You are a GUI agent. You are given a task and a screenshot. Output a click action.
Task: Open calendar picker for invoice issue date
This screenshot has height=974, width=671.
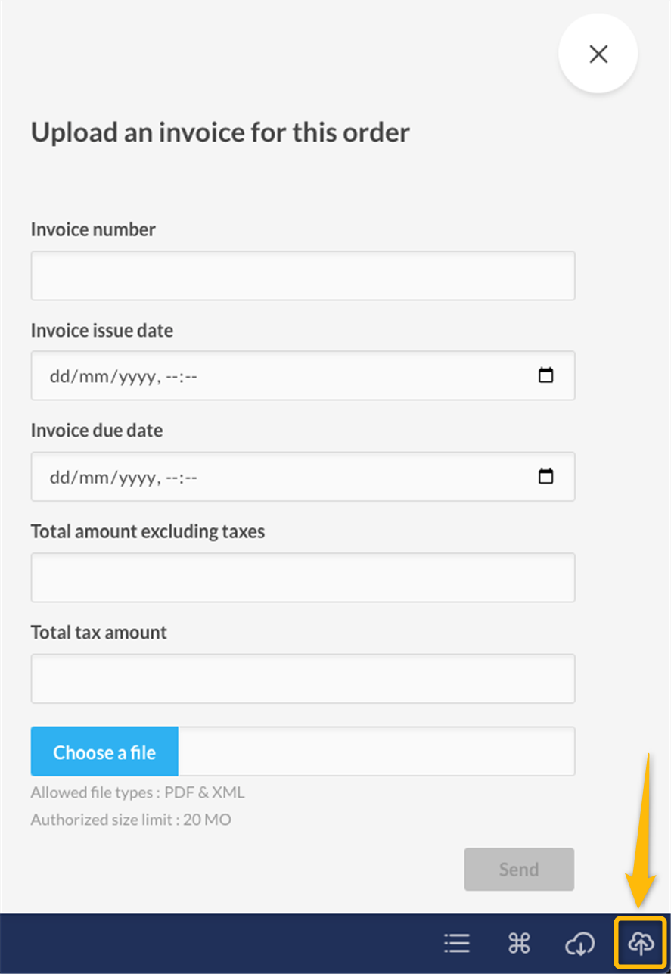[x=545, y=375]
